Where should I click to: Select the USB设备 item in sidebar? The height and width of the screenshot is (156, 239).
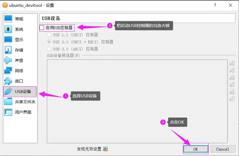23,91
